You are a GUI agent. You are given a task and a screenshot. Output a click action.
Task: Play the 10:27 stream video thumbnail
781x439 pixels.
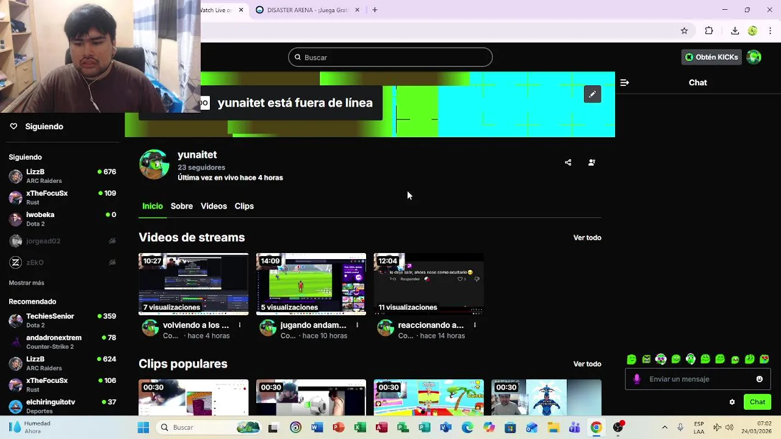click(x=193, y=284)
